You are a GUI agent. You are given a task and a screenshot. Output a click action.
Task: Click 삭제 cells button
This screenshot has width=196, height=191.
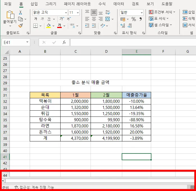[189, 18]
